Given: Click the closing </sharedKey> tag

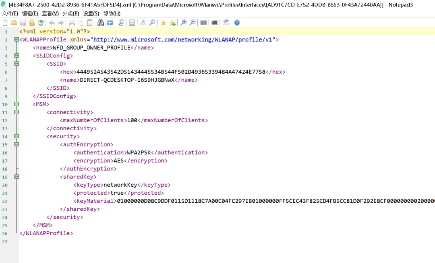Looking at the screenshot, I should click(x=80, y=209).
